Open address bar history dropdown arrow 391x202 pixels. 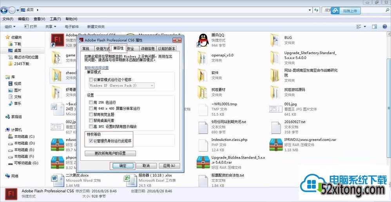pyautogui.click(x=310, y=10)
